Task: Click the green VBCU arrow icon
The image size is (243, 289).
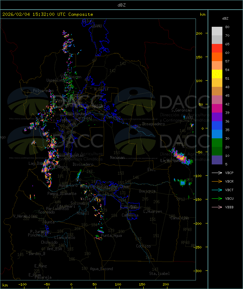Action: (217, 198)
